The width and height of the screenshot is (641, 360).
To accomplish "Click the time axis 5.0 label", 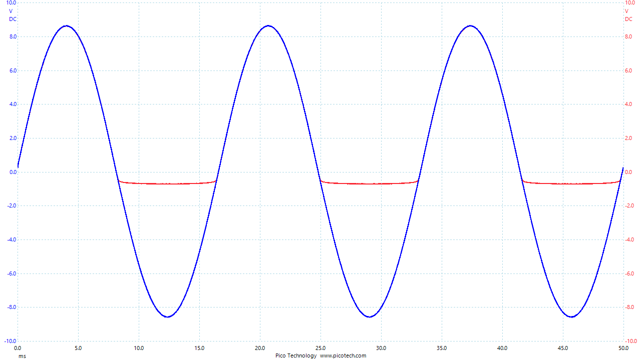I will 78,348.
